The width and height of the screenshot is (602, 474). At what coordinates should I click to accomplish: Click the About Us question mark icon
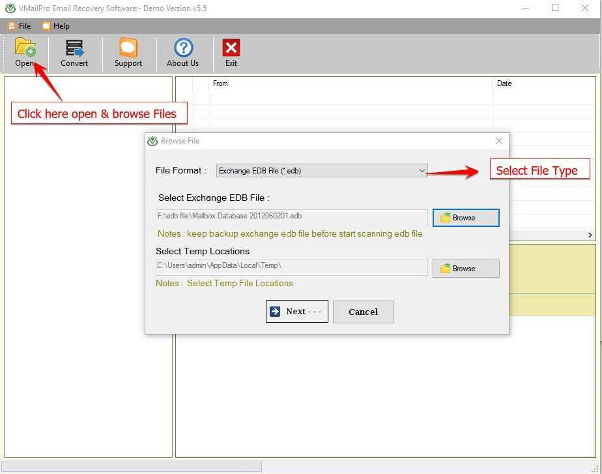point(183,48)
